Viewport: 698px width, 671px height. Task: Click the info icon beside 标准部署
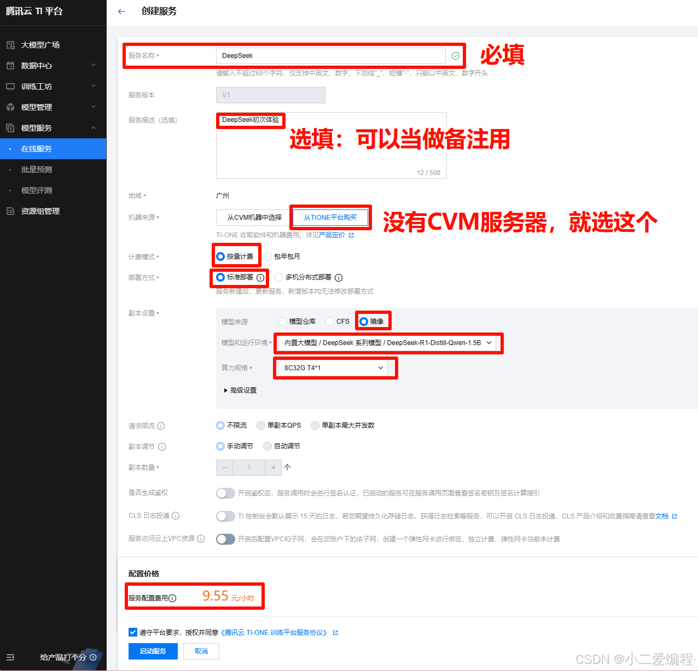pos(260,278)
